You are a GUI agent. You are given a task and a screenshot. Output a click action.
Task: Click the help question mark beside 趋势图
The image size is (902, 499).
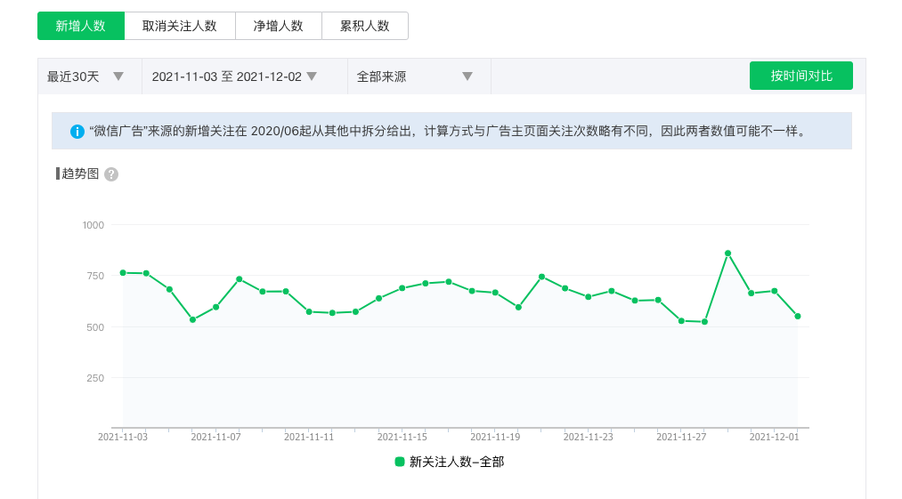click(x=111, y=174)
